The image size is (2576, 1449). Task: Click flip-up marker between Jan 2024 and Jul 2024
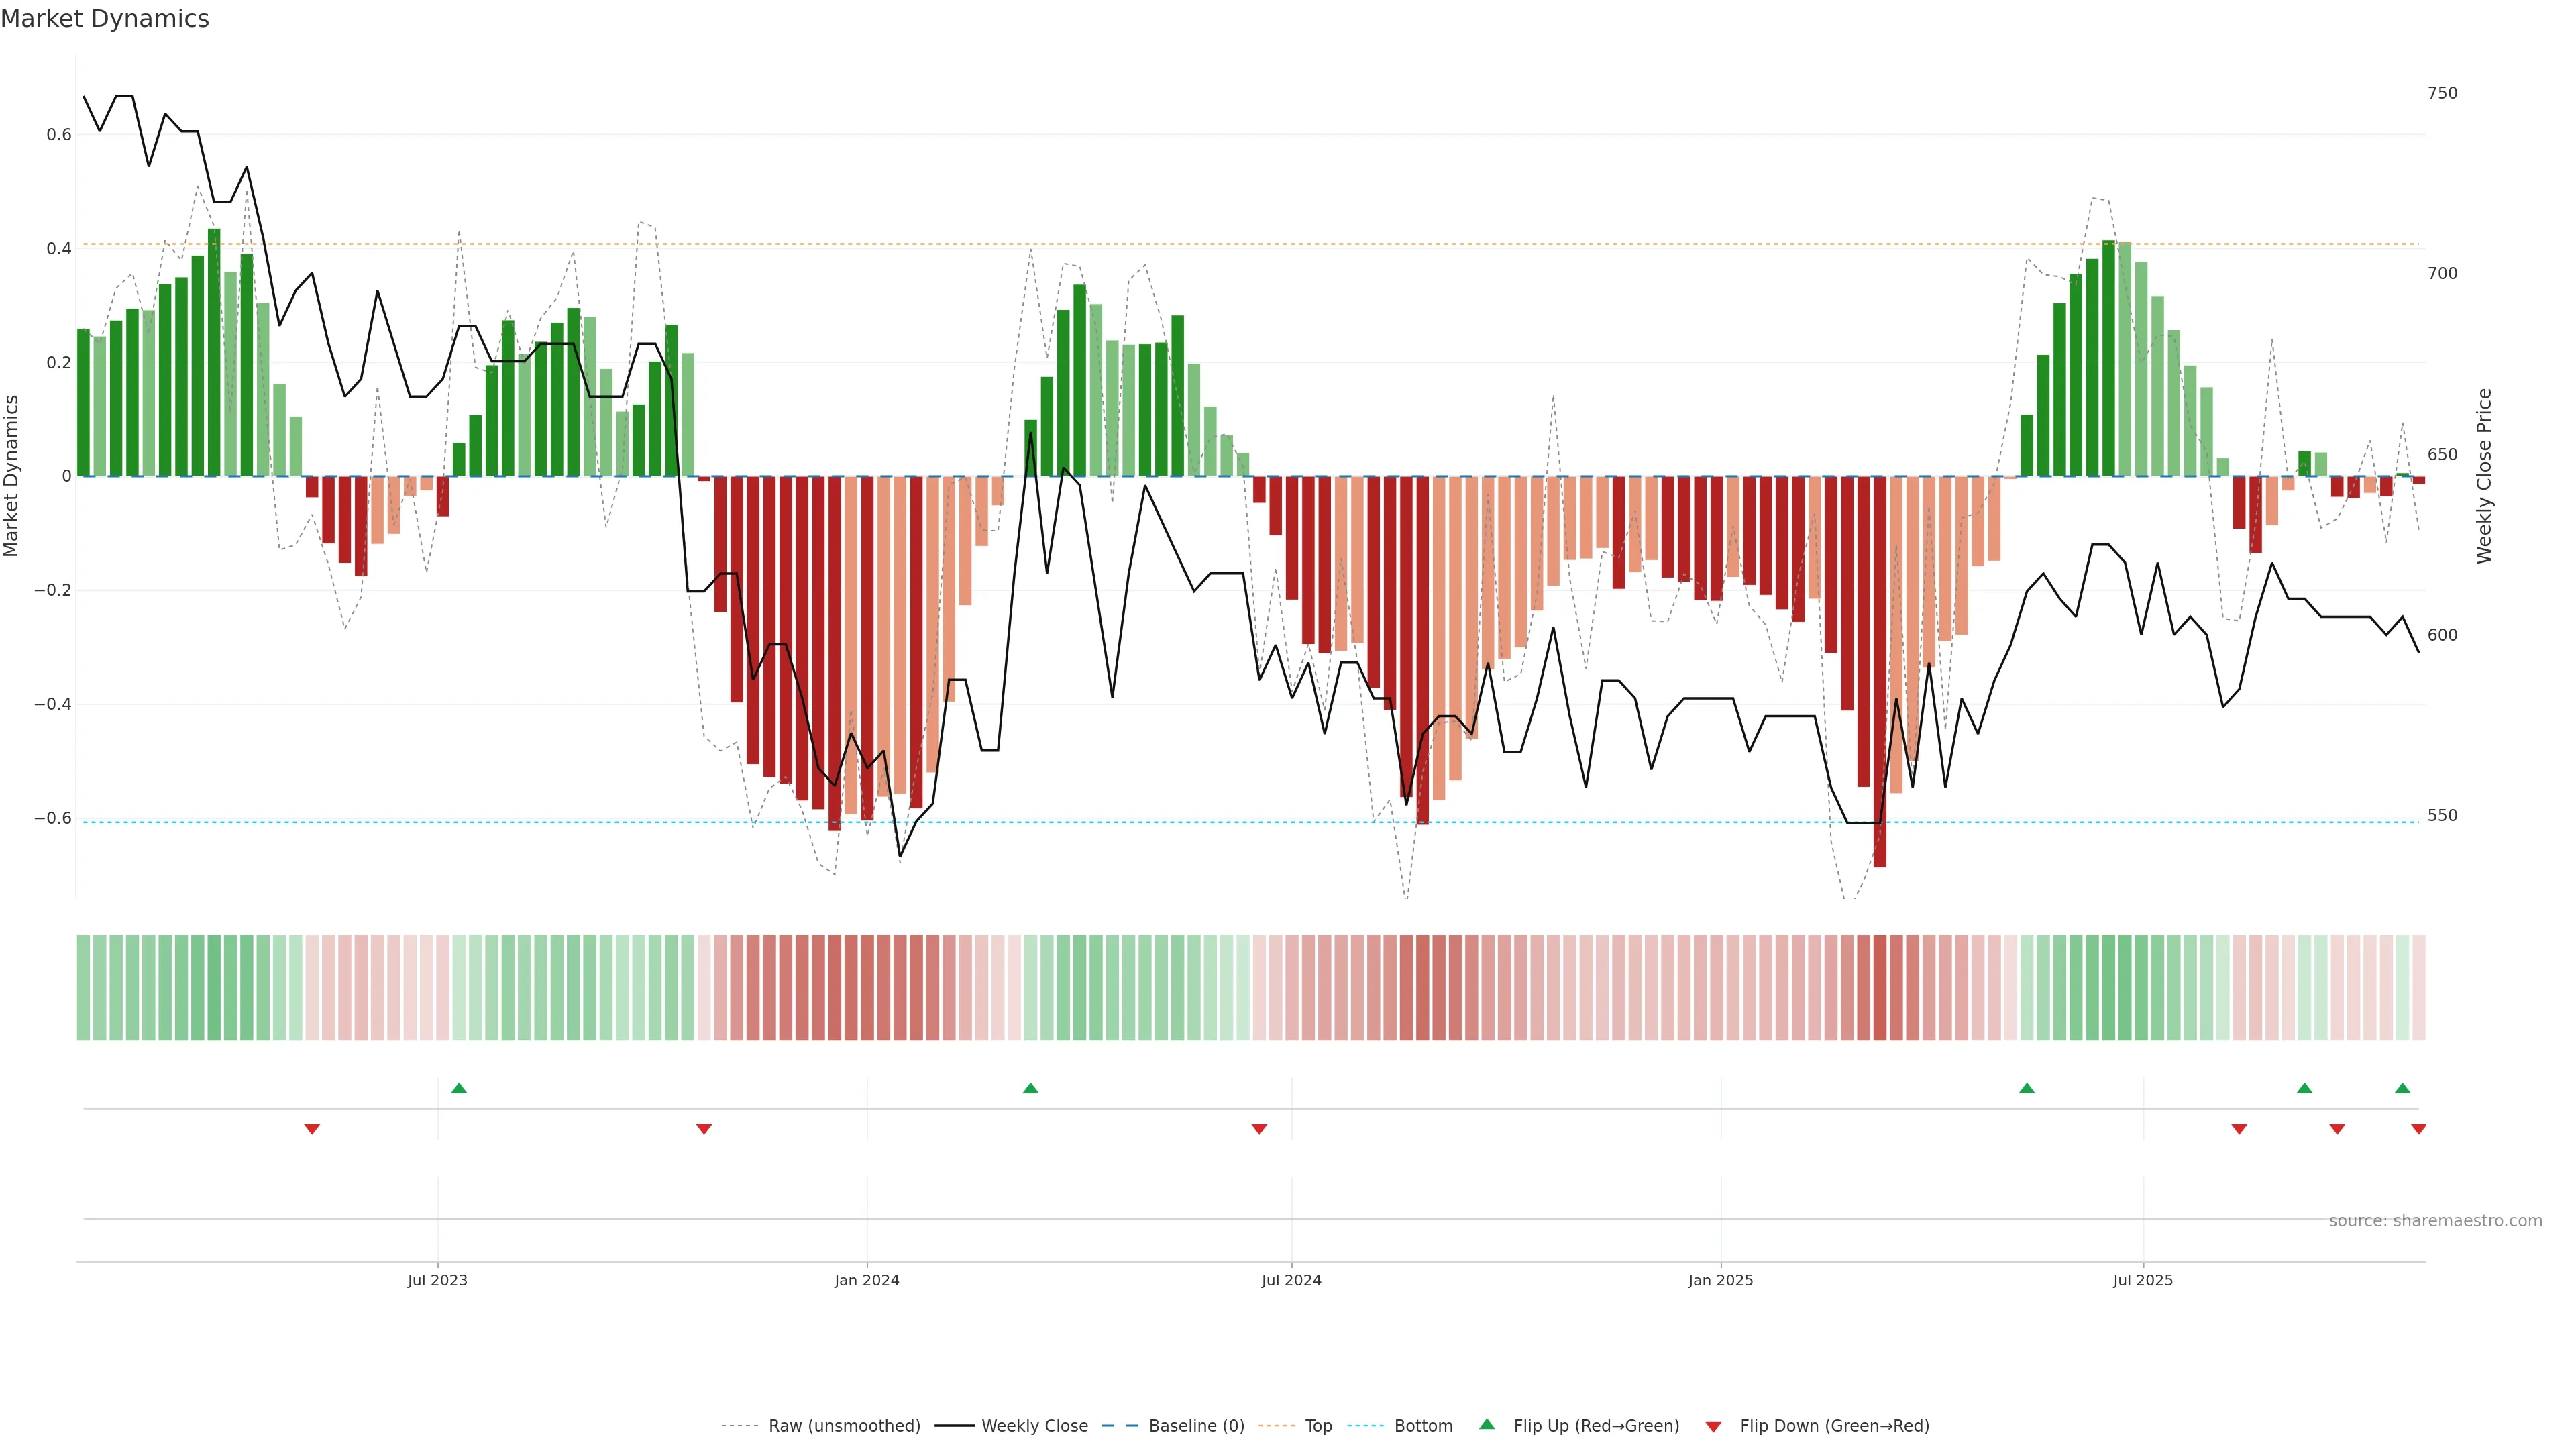pos(1031,1088)
